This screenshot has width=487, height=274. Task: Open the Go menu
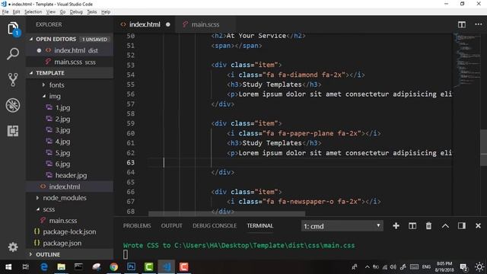[62, 12]
